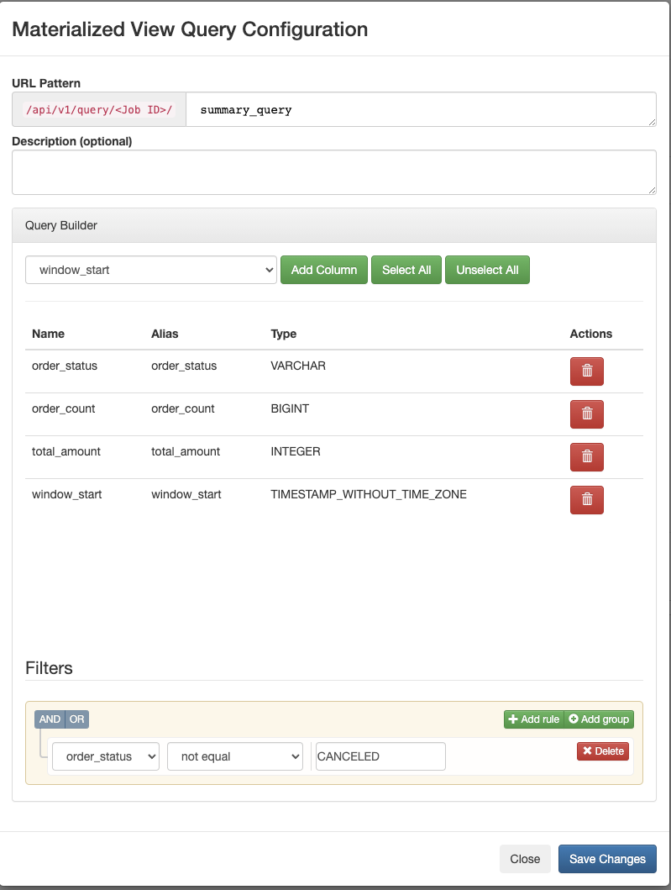This screenshot has width=671, height=890.
Task: Remove the order_count column via trash icon
Action: 586,413
